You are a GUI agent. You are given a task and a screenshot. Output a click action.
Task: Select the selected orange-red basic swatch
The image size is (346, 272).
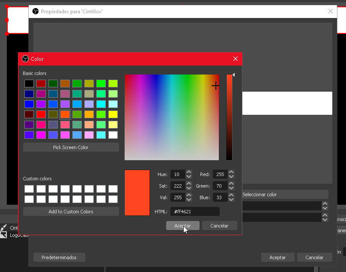coord(65,114)
